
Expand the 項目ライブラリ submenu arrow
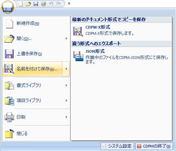pos(66,101)
